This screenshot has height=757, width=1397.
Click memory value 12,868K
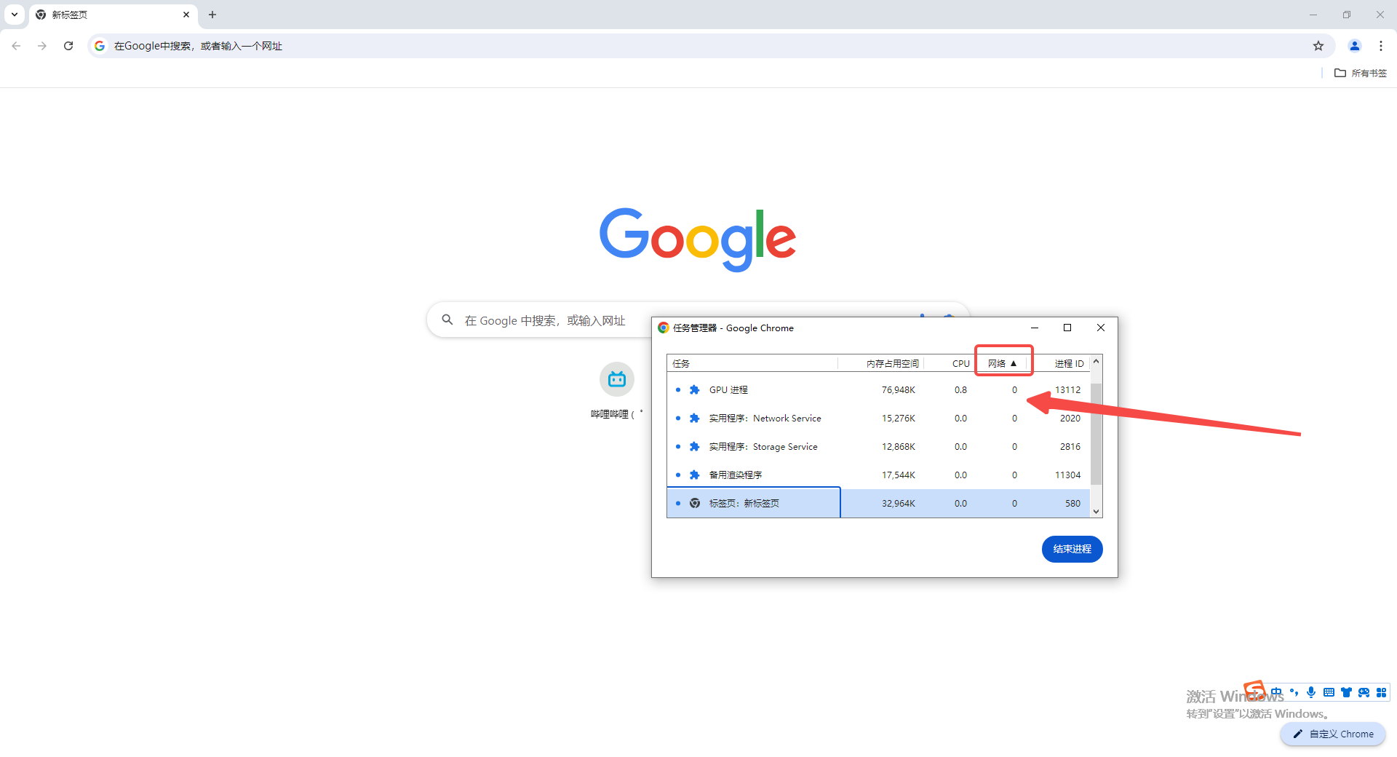899,446
